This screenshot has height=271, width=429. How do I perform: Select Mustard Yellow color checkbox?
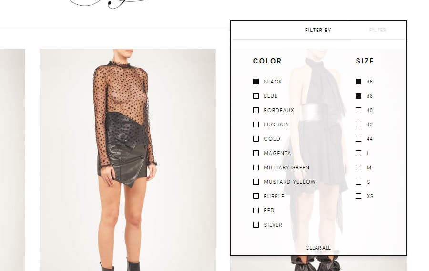256,182
